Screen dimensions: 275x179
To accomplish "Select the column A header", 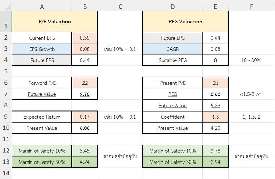I will tap(42, 6).
